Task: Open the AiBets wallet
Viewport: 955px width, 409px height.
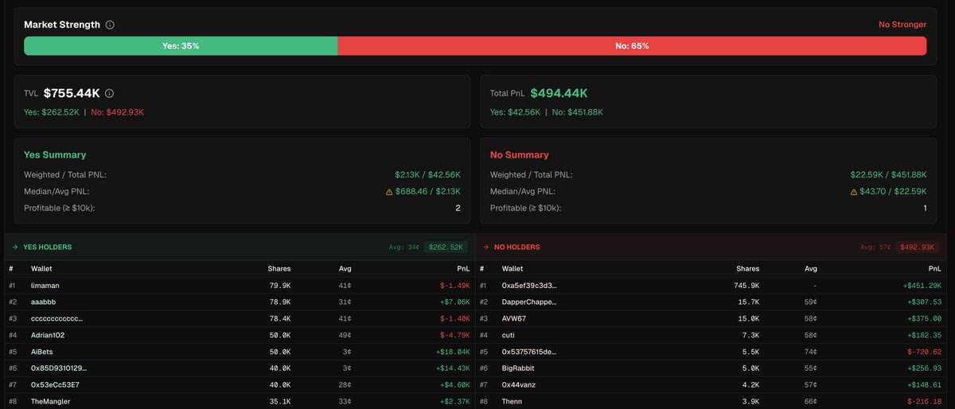Action: click(x=43, y=352)
